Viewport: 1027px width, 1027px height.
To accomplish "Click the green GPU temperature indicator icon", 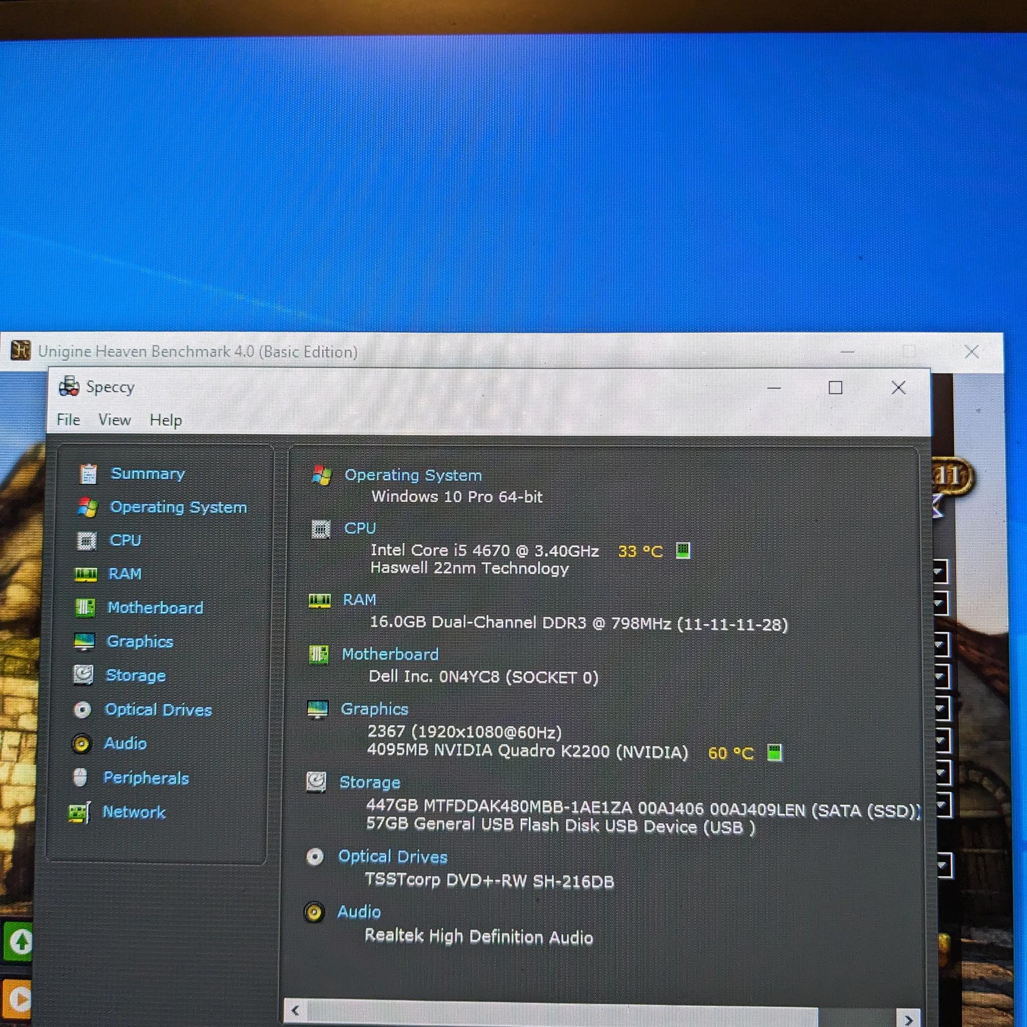I will [x=775, y=753].
